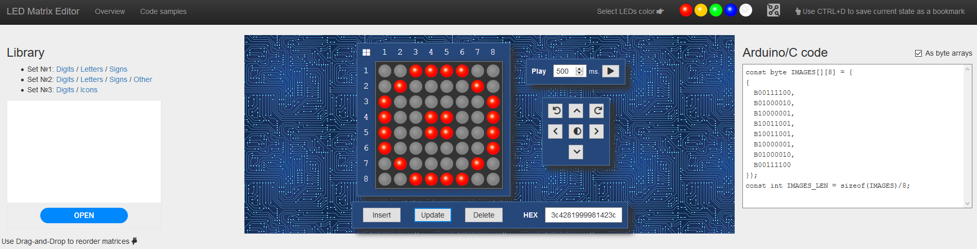
Task: Open the Overview menu item
Action: (110, 11)
